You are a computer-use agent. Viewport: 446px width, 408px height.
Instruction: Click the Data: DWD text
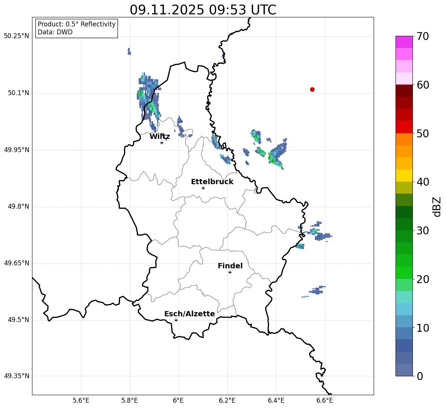[55, 32]
